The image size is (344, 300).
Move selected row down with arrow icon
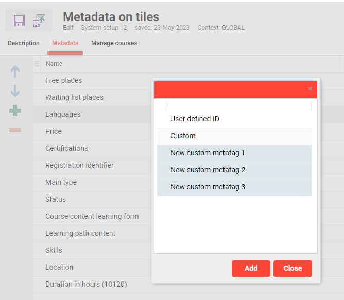pyautogui.click(x=15, y=92)
